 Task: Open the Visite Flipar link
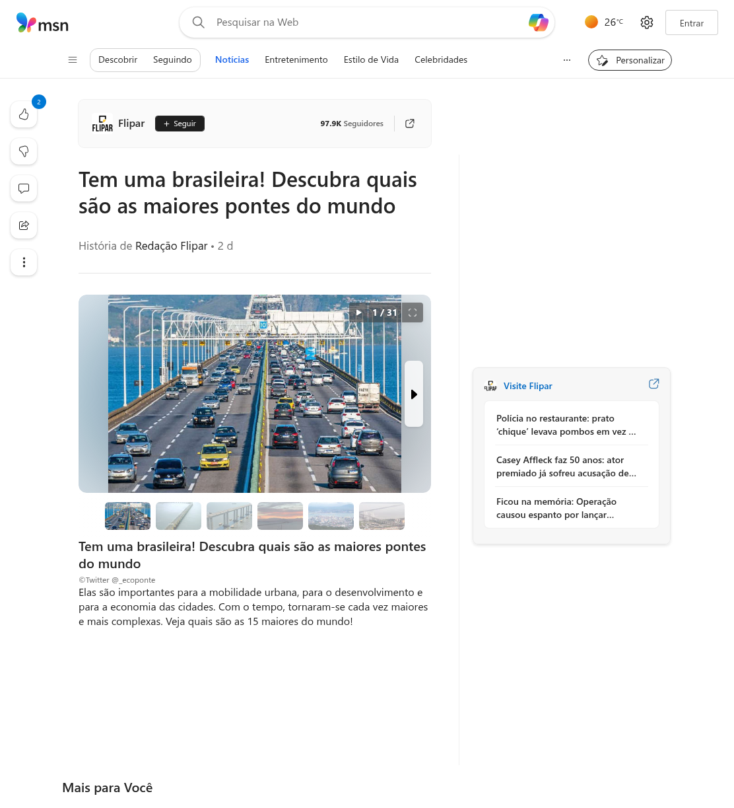(528, 386)
